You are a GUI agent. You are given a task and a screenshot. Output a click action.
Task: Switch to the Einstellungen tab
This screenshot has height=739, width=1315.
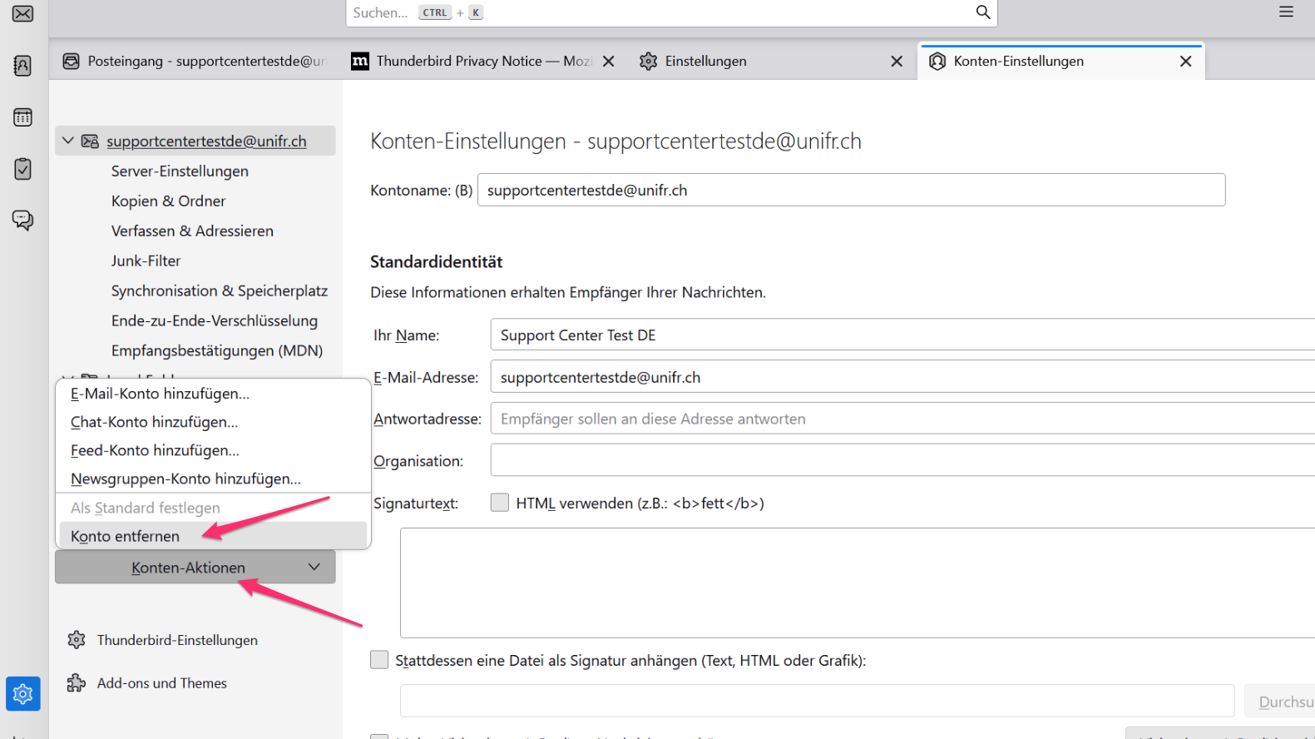[705, 62]
